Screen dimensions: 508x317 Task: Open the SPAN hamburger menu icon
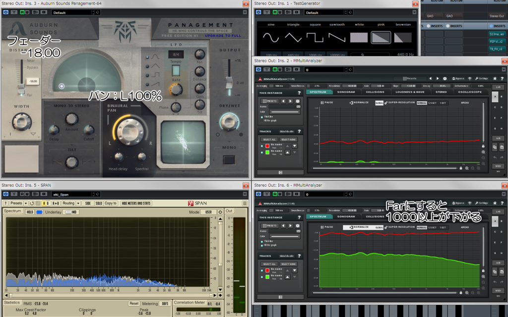(245, 203)
